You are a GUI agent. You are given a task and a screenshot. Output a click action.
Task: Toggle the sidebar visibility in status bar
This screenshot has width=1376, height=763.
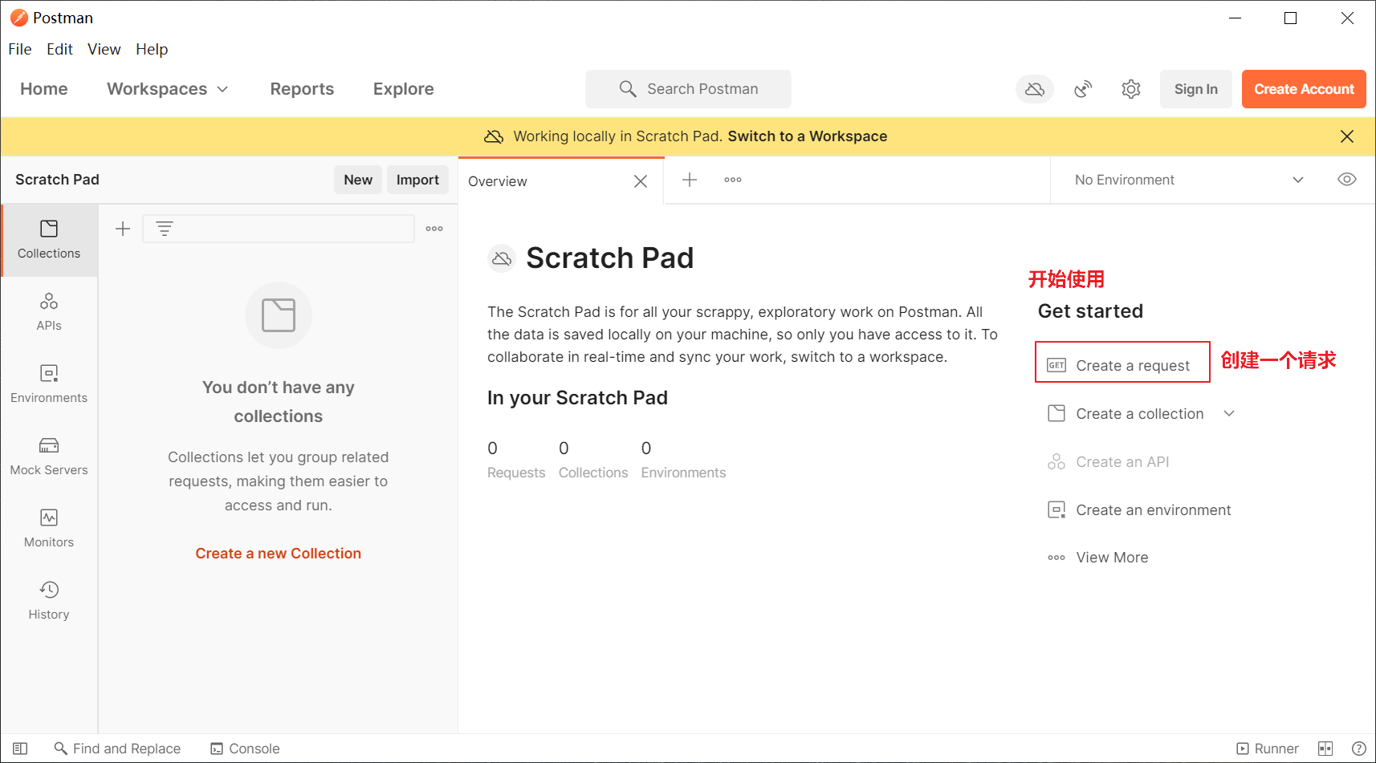point(20,749)
